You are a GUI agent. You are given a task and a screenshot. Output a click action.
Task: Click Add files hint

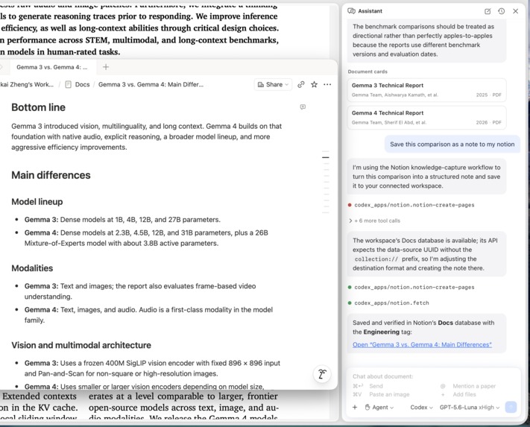point(464,394)
